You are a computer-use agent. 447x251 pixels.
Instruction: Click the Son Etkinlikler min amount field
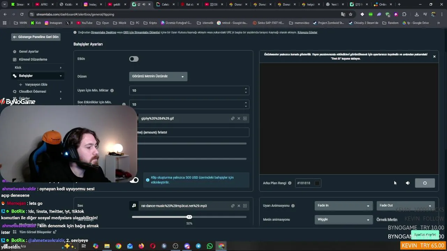[x=189, y=104]
